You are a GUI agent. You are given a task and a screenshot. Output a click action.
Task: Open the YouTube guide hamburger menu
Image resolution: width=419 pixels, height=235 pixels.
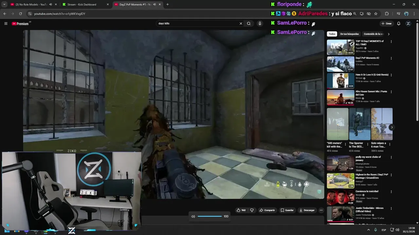coord(6,23)
